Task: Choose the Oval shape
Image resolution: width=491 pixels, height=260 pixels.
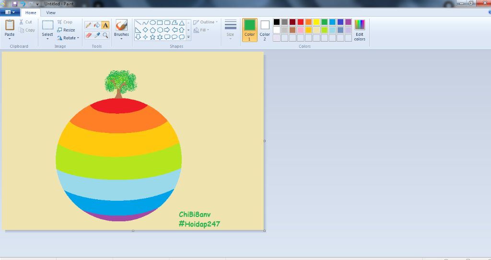Action: (152, 23)
